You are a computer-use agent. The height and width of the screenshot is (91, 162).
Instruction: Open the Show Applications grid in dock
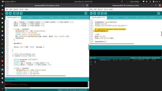[2, 89]
